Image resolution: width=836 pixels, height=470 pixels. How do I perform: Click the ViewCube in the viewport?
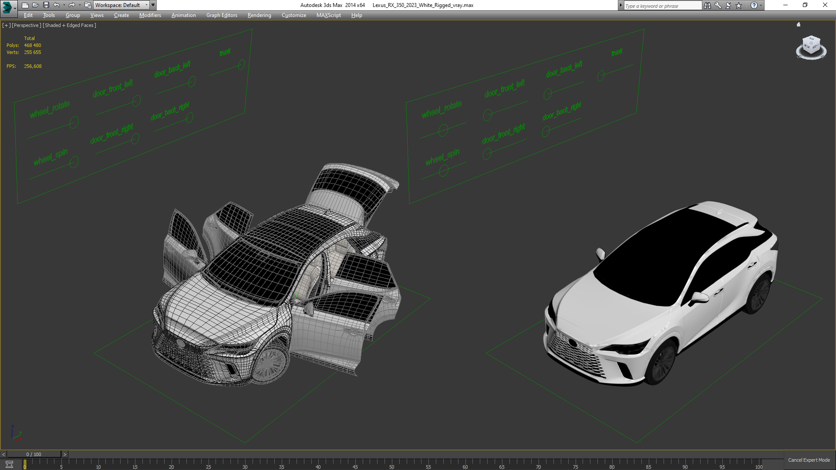811,46
